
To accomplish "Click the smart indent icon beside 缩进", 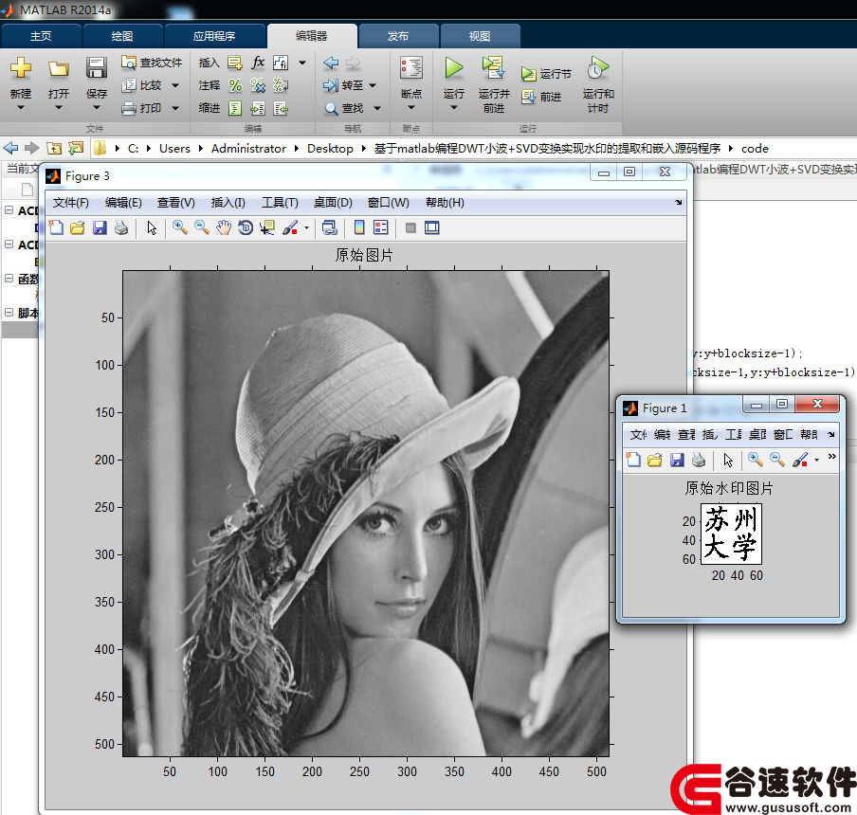I will pyautogui.click(x=235, y=108).
